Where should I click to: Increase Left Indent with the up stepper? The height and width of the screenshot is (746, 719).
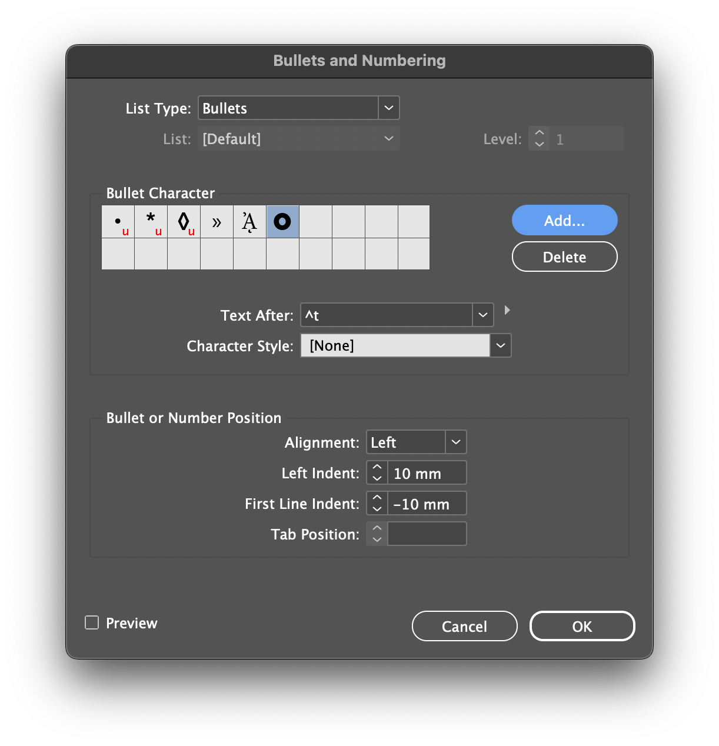(377, 467)
